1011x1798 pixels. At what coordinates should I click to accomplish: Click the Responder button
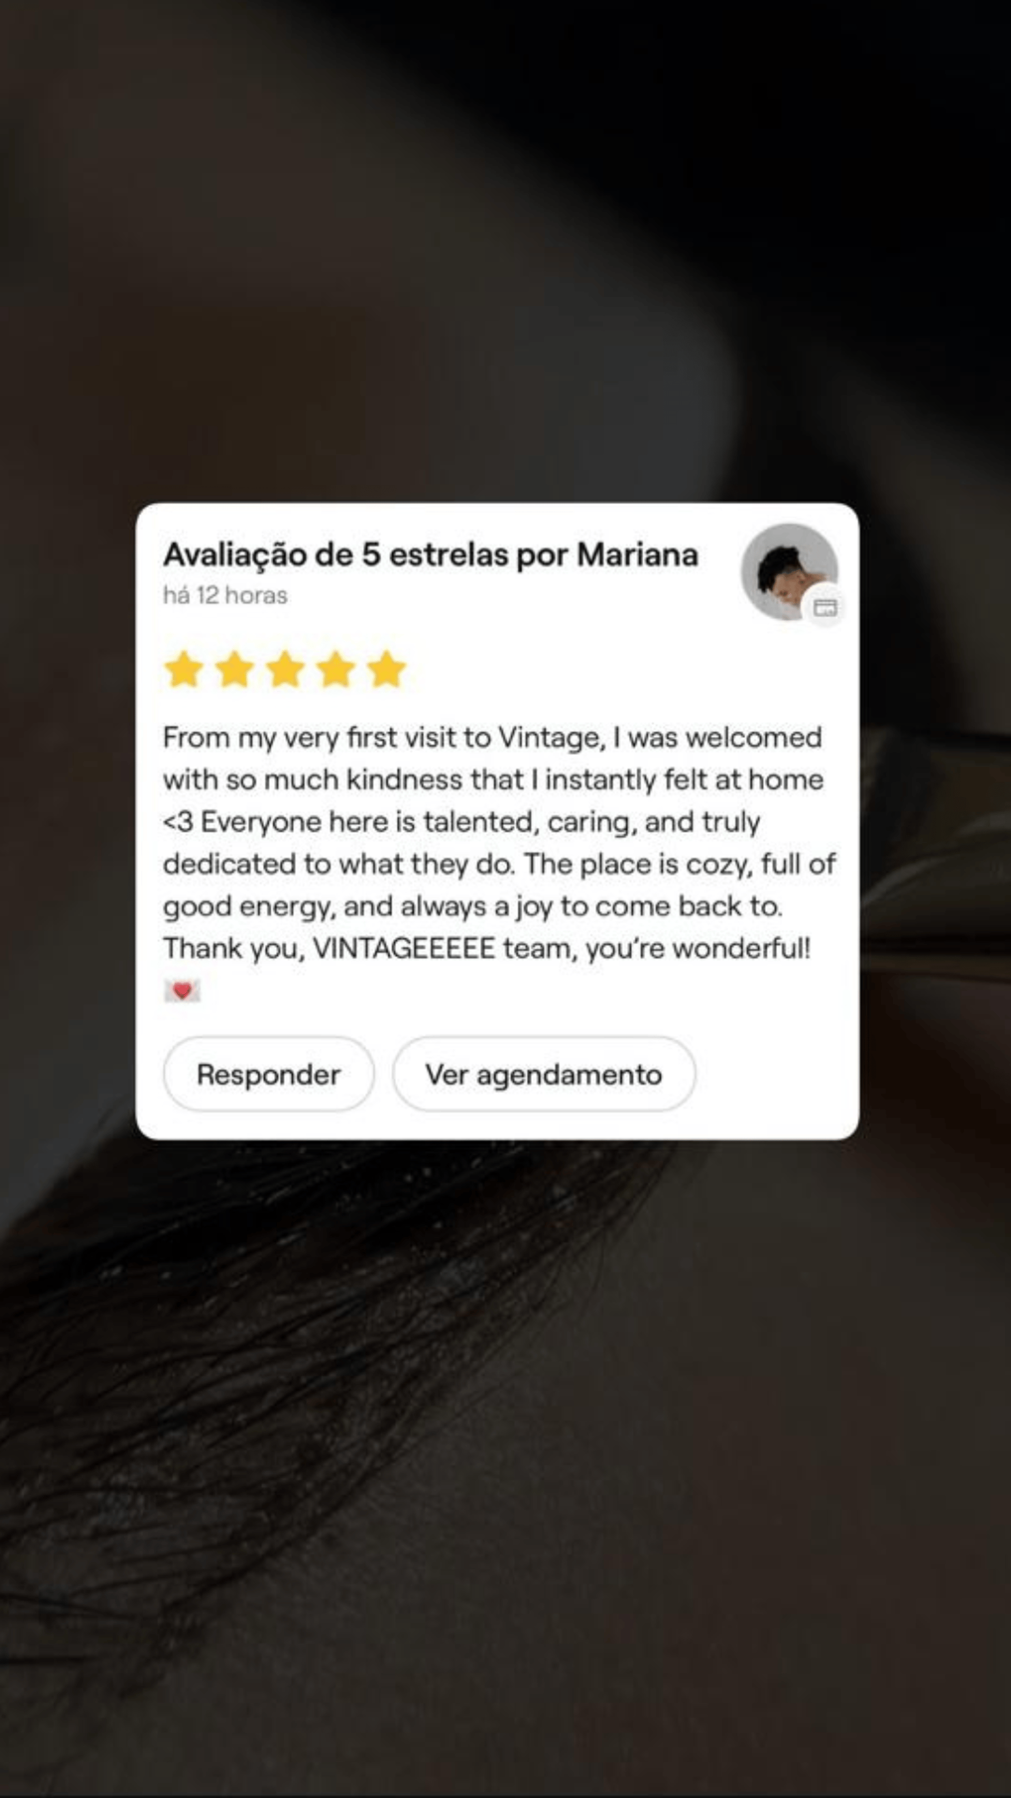tap(269, 1074)
